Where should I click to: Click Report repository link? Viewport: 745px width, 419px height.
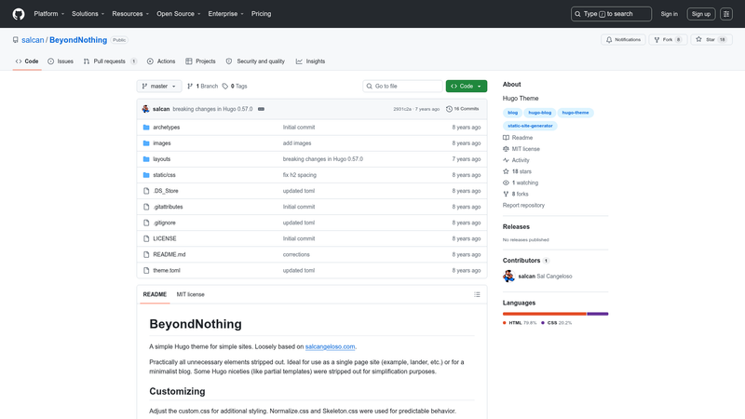(x=523, y=205)
